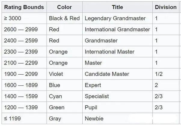Click the Cyan color cell

(x=55, y=96)
